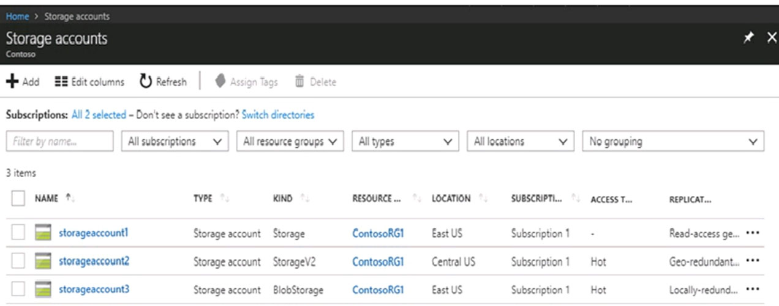Click Hot access tier of storageaccount3
779x306 pixels.
click(598, 290)
